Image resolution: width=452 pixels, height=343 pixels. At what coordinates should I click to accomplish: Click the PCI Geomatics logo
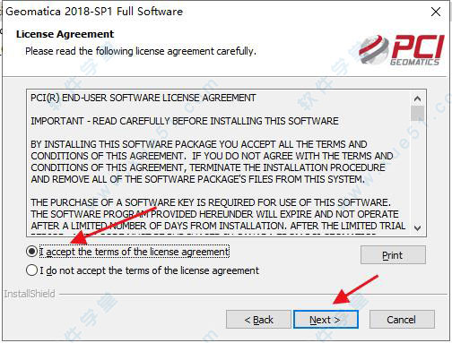[402, 49]
